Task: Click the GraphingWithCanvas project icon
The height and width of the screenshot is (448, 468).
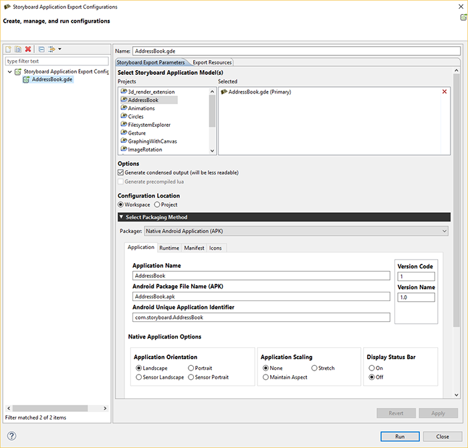Action: 124,141
